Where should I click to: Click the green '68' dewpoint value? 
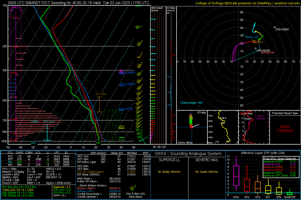(x=98, y=143)
